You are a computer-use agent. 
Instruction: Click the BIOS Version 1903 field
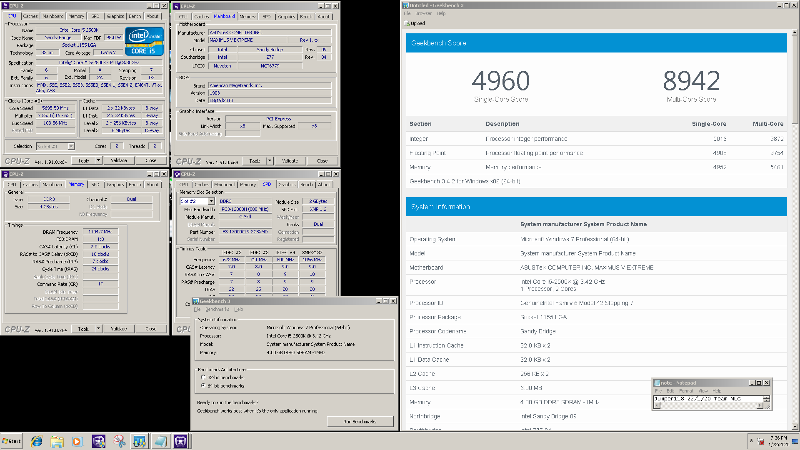click(x=270, y=93)
